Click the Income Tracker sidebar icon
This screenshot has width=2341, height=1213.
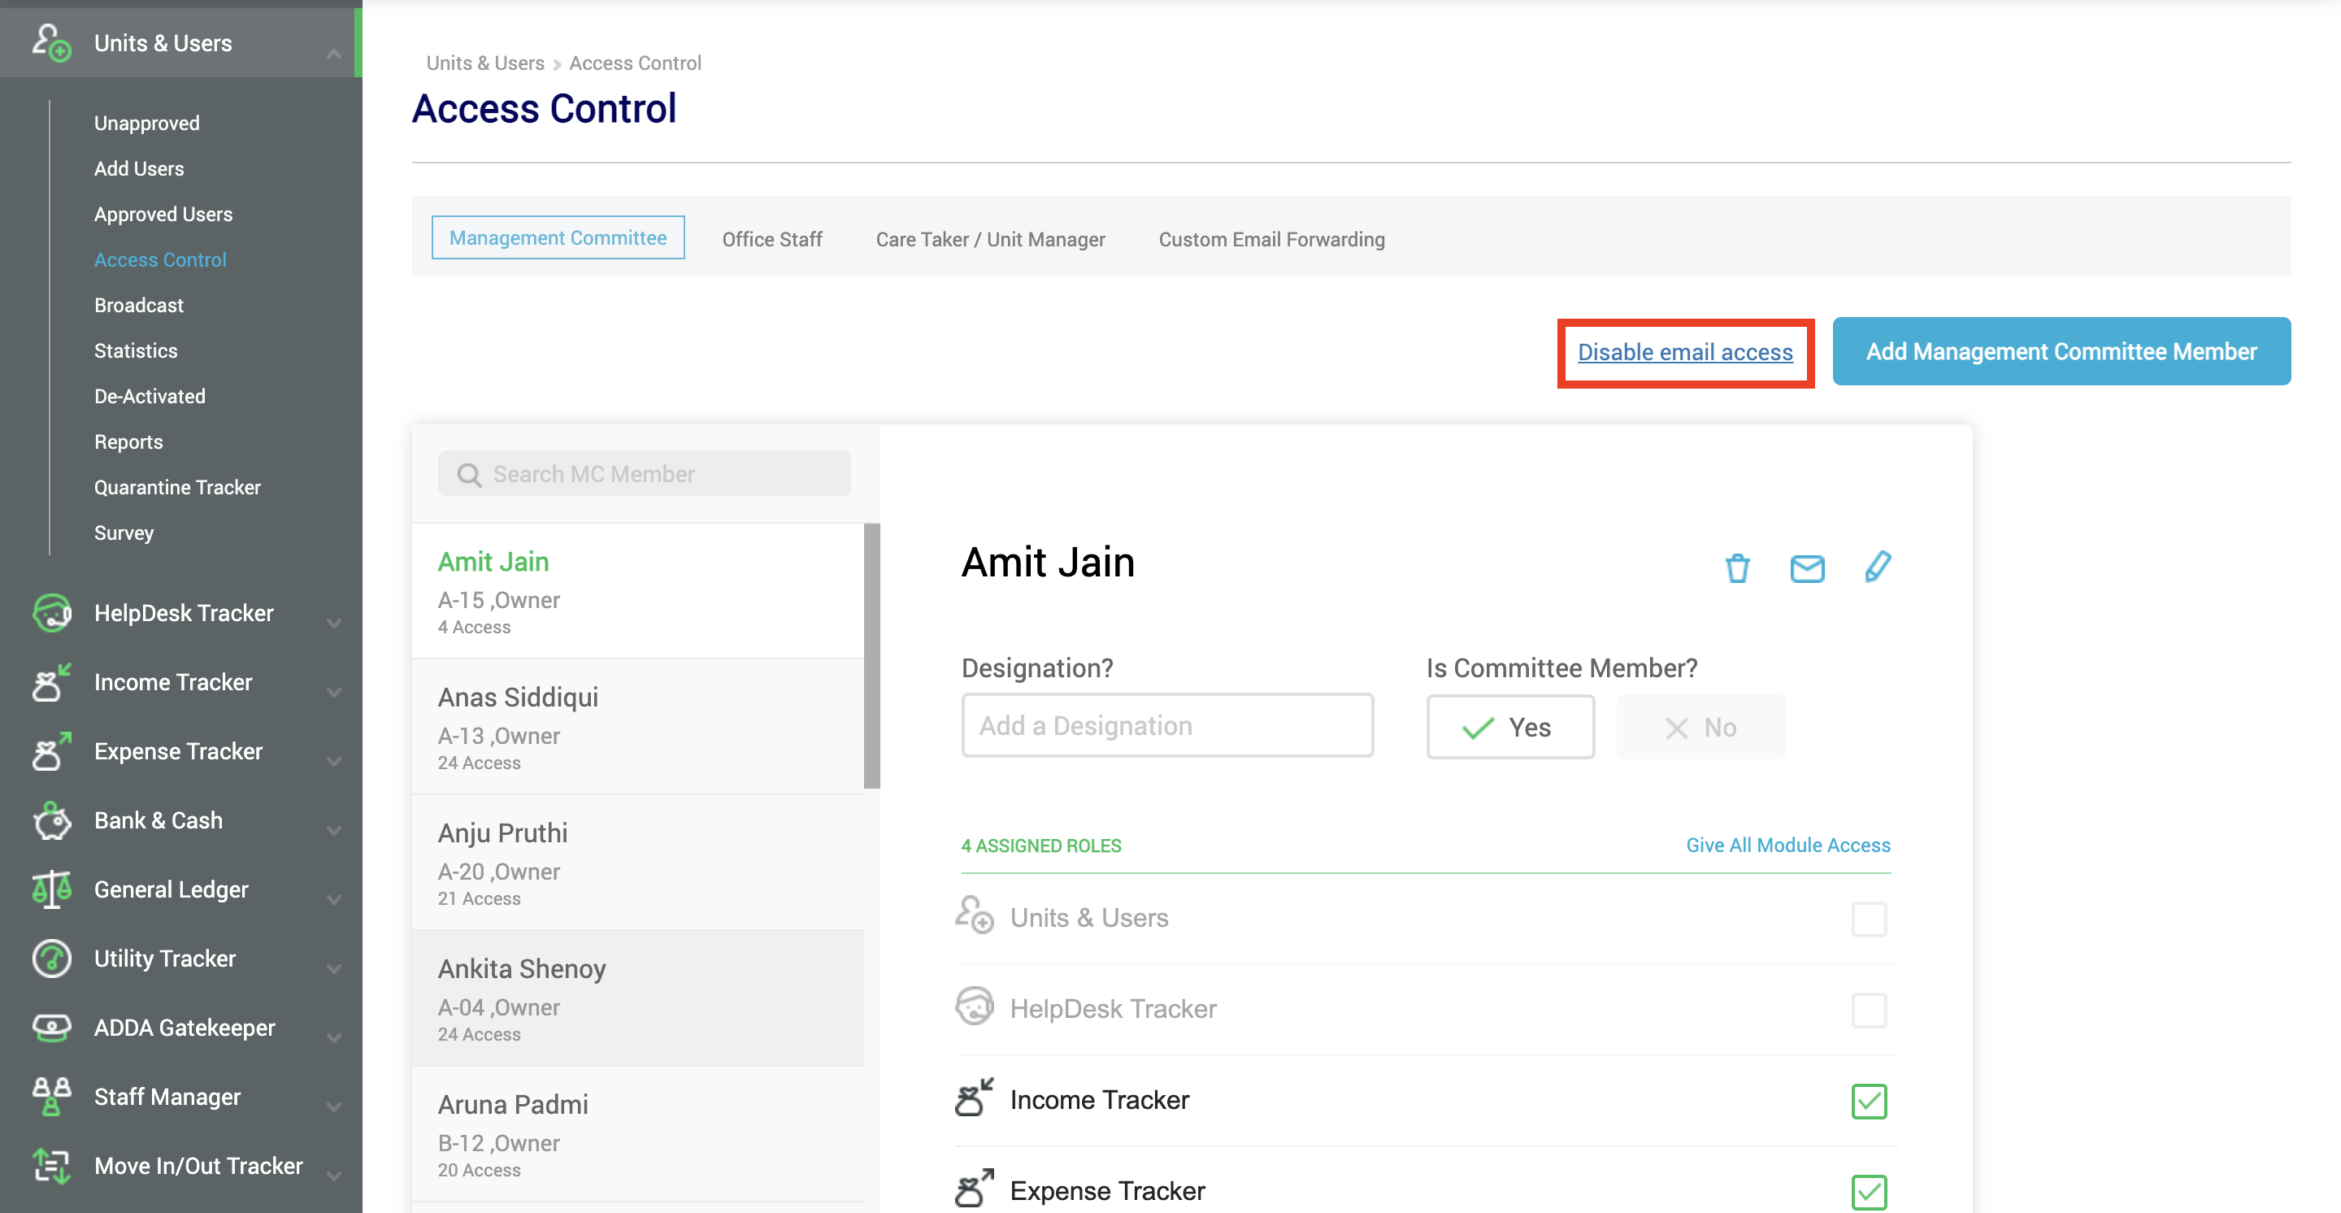click(x=52, y=682)
